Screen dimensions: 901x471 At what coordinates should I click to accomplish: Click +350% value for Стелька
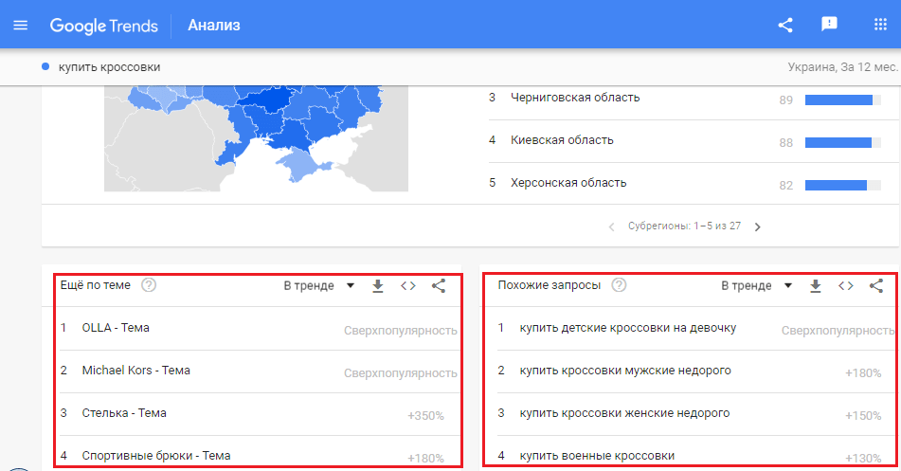[425, 416]
